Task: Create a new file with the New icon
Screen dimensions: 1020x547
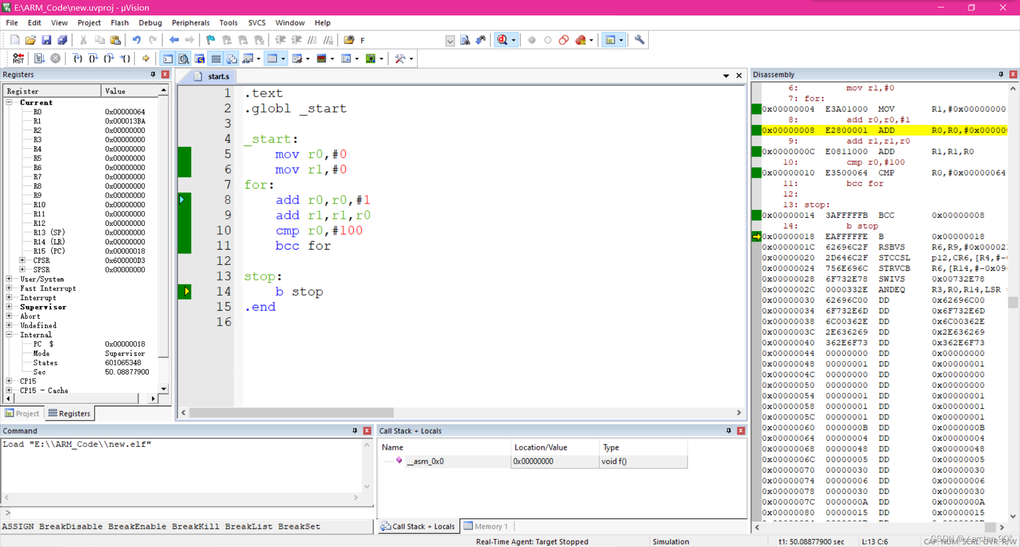Action: [x=15, y=40]
